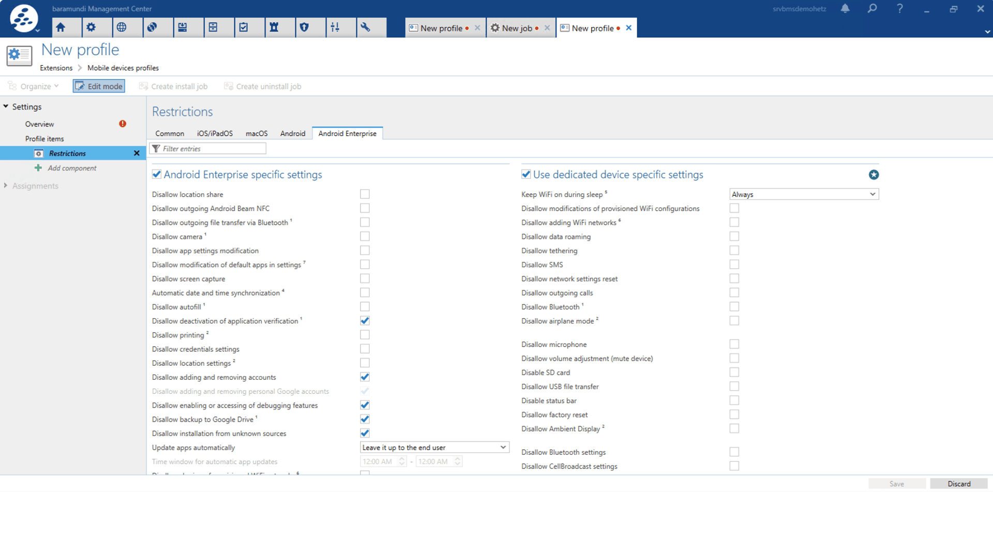Click the Discard button
This screenshot has width=993, height=558.
[x=959, y=484]
